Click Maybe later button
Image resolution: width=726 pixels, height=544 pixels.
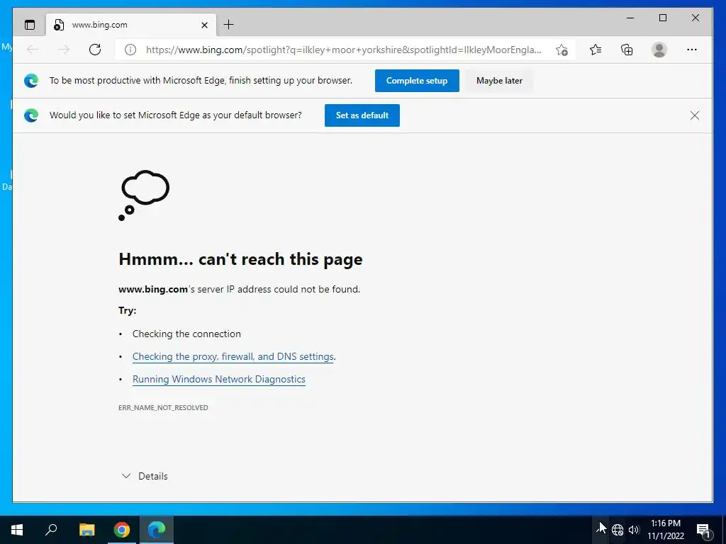point(499,81)
